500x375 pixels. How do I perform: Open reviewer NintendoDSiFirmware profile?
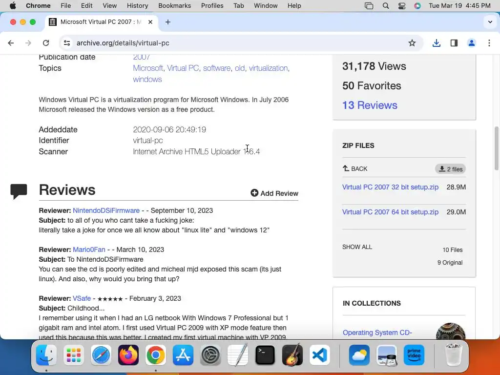click(x=106, y=210)
